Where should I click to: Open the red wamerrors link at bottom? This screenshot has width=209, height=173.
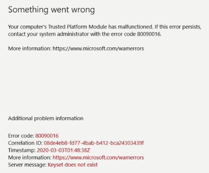tap(98, 158)
